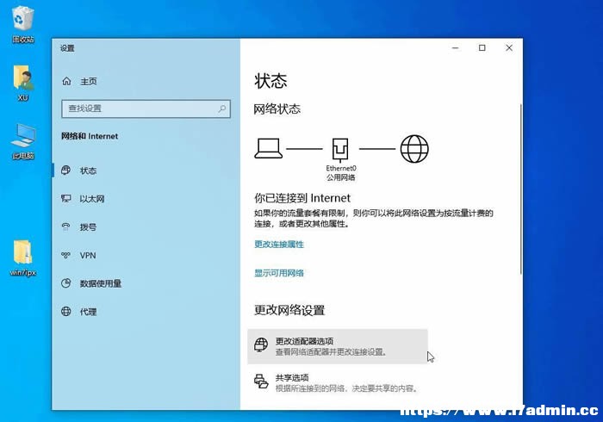Click the 显示可用网络 link
Screen dimensions: 603x422
279,273
